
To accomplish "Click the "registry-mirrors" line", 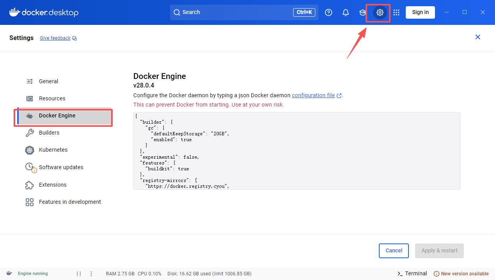I will 169,180.
